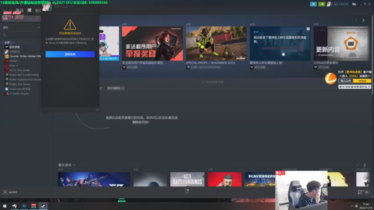Open the 库 (Library) tab
Image resolution: width=374 pixels, height=210 pixels.
pyautogui.click(x=29, y=10)
